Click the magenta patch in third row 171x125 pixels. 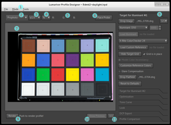[87, 75]
